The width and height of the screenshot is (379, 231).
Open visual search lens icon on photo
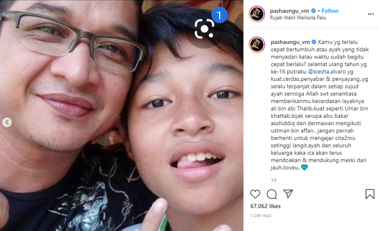click(x=204, y=29)
